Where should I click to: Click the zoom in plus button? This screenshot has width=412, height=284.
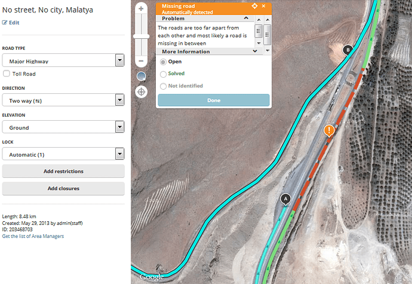(x=141, y=9)
